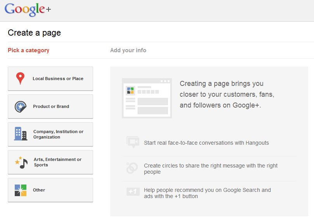314x224 pixels.
Task: Click the Google+ logo
Action: coord(28,9)
